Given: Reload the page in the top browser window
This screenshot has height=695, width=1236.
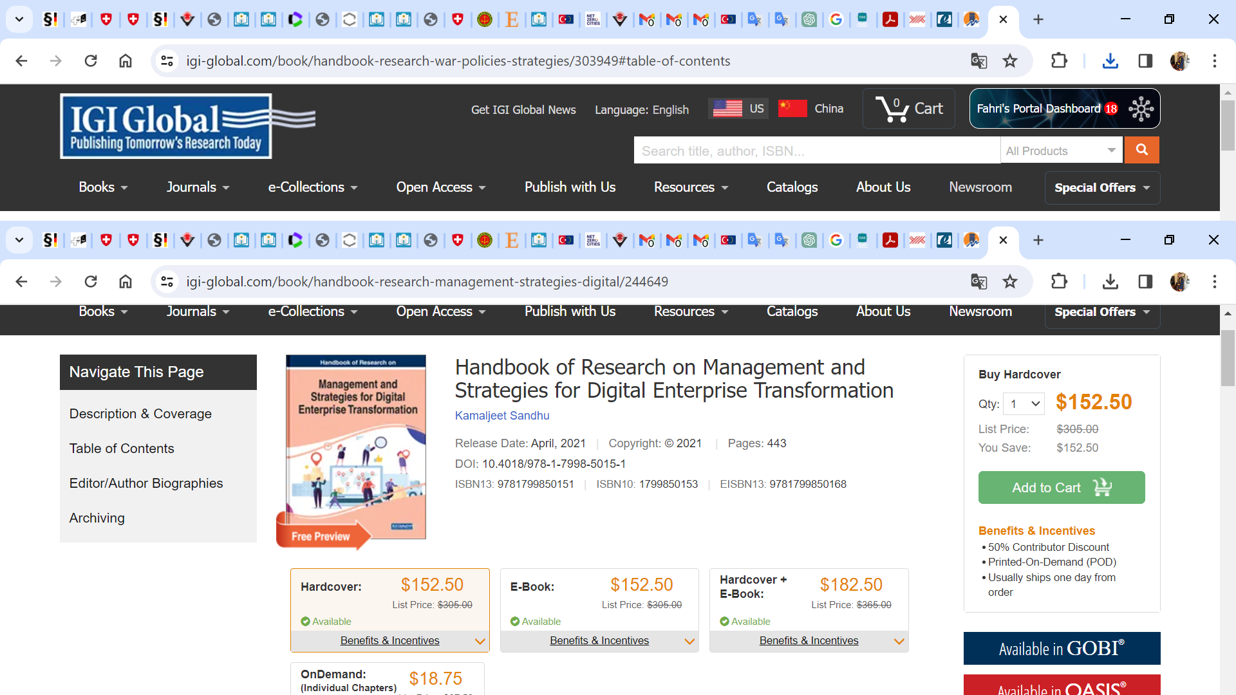Looking at the screenshot, I should 91,61.
